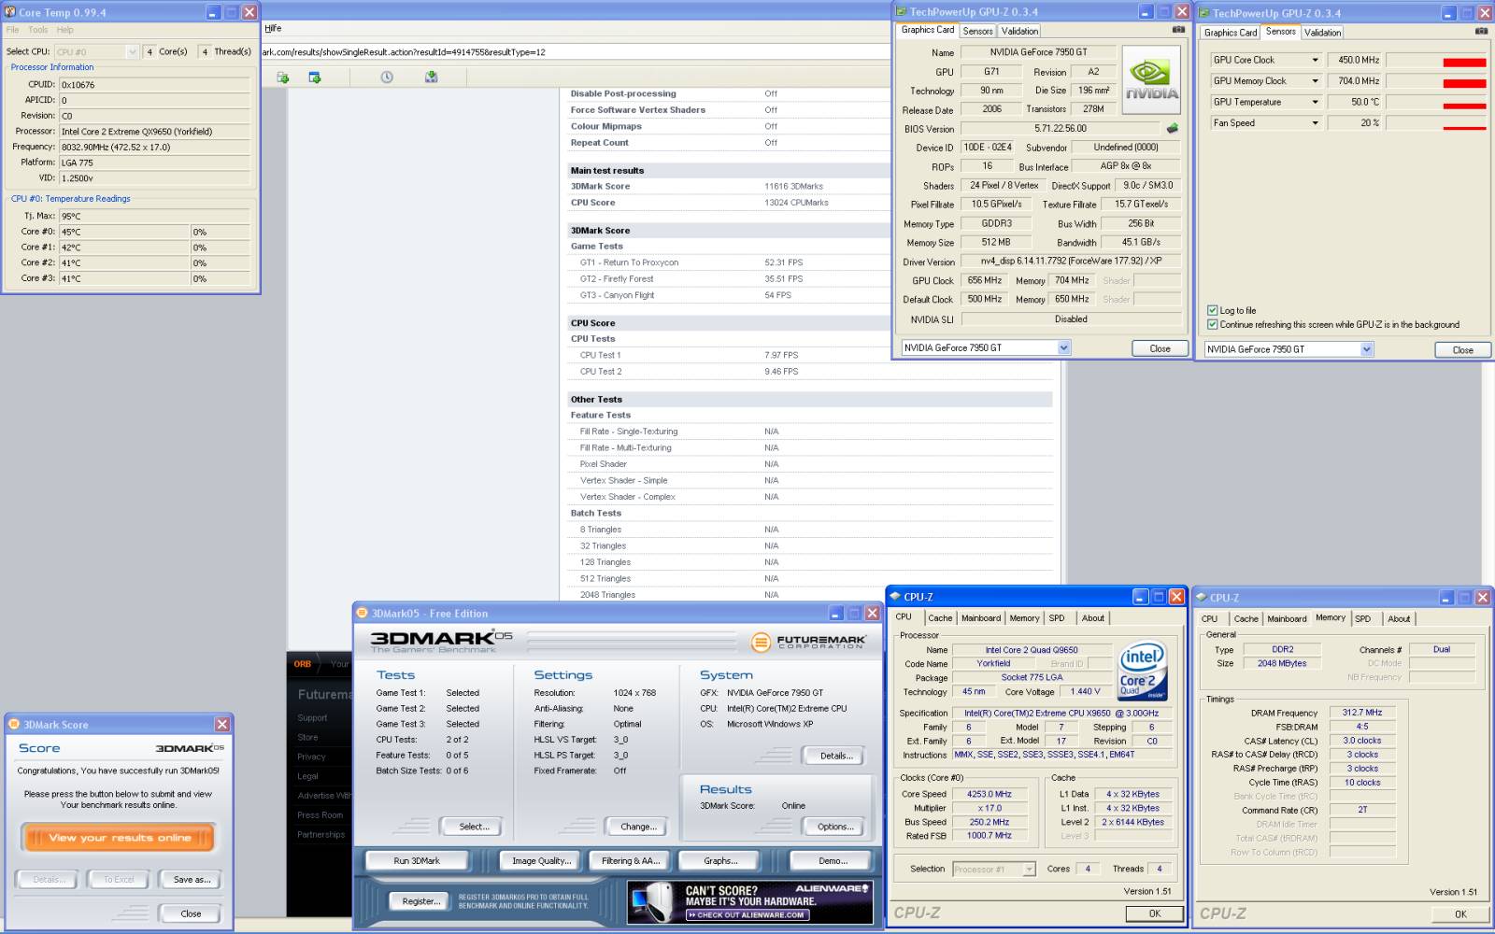Click the Alienware advertisement banner
The width and height of the screenshot is (1495, 934).
750,902
